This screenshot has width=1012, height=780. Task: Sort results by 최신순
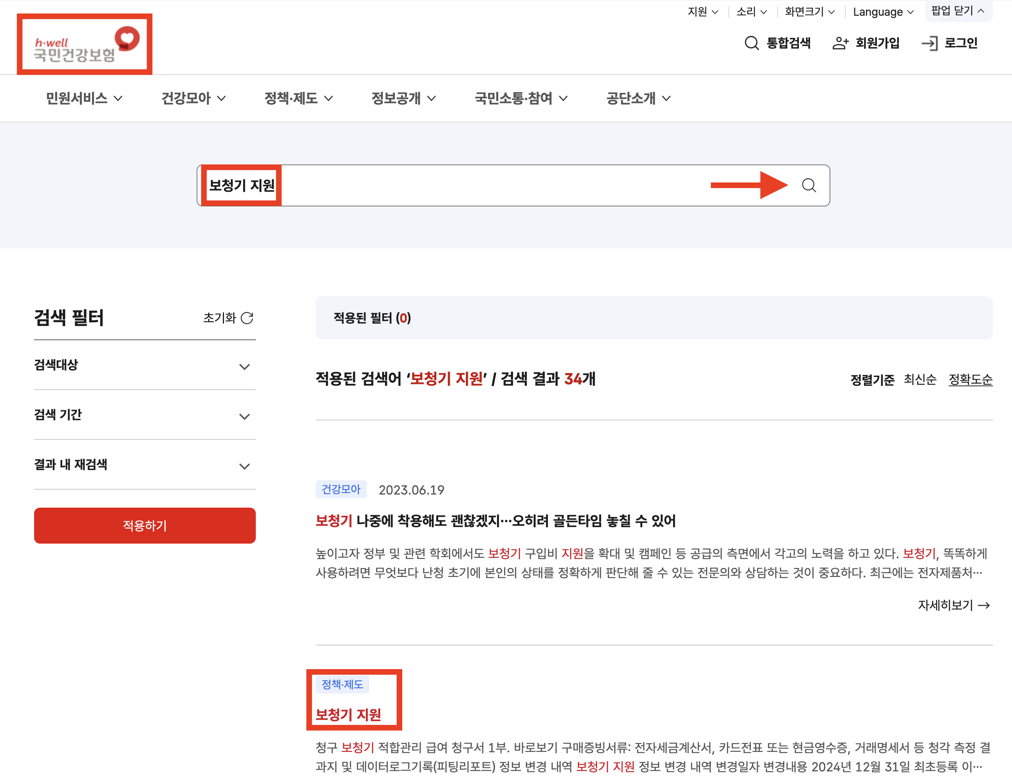920,380
